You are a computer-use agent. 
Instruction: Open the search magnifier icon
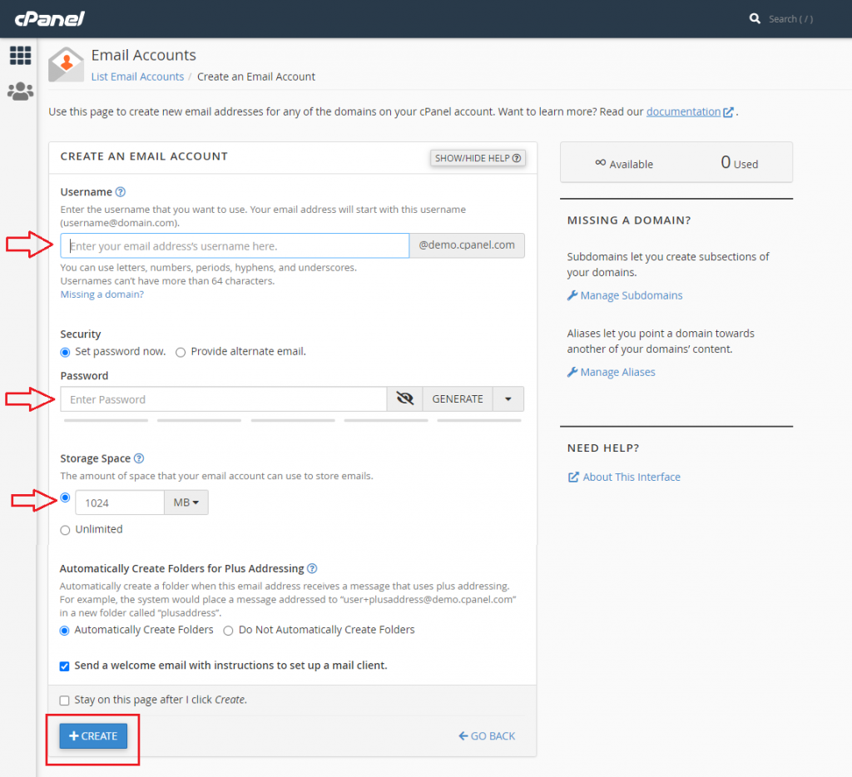[755, 19]
